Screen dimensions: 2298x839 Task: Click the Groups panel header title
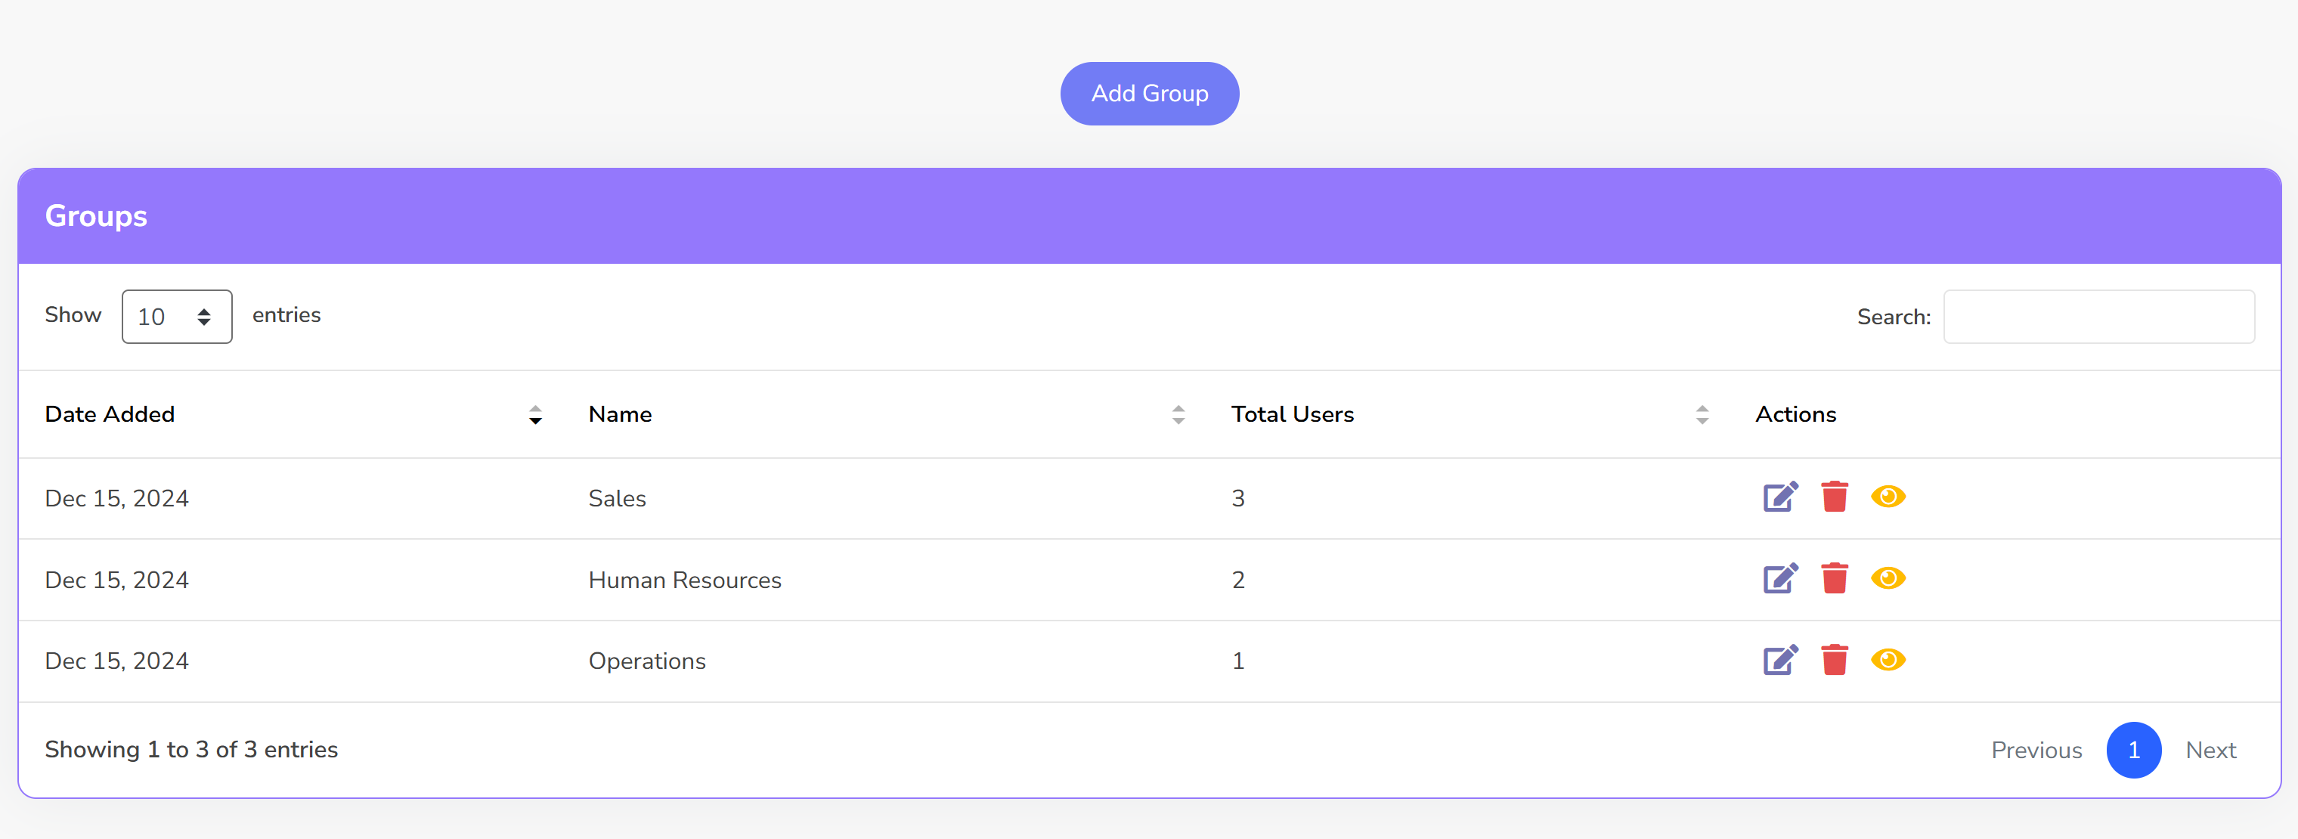96,215
